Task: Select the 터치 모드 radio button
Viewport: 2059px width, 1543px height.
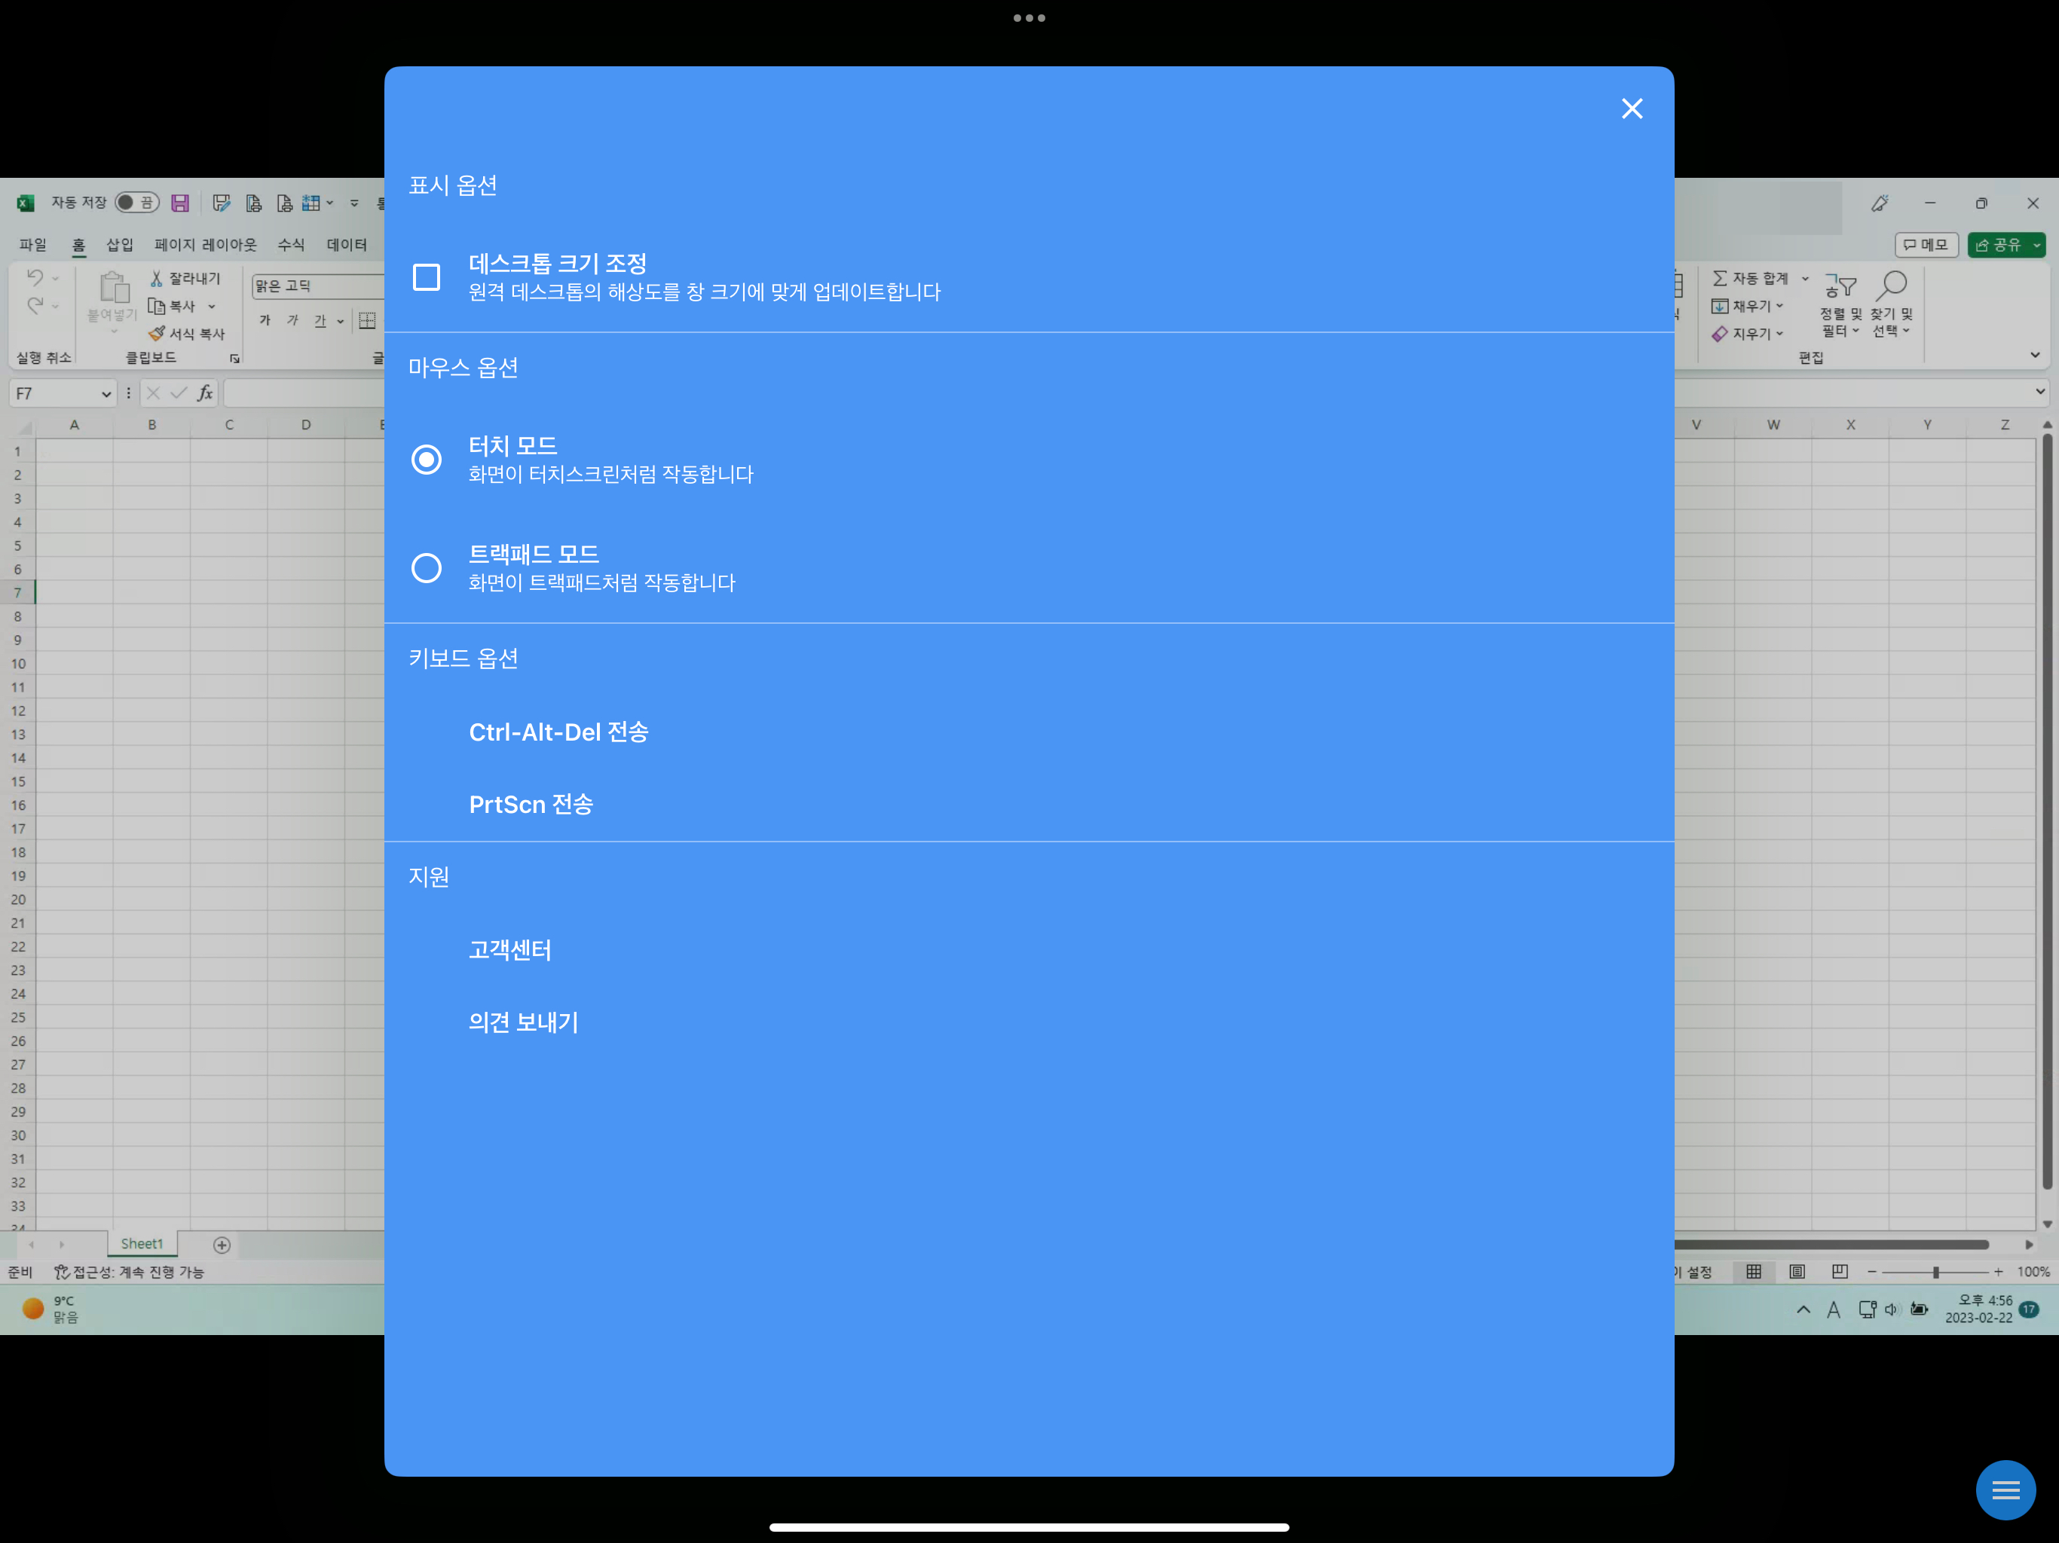Action: click(427, 460)
